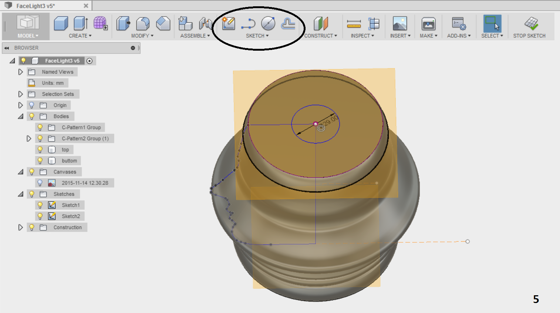This screenshot has width=560, height=313.
Task: Open the ADD-INS menu
Action: coord(459,36)
